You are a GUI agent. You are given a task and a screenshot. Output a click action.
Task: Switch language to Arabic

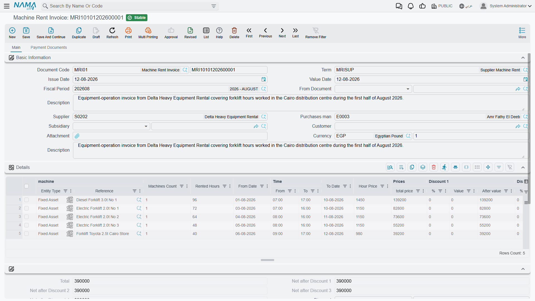tap(466, 6)
